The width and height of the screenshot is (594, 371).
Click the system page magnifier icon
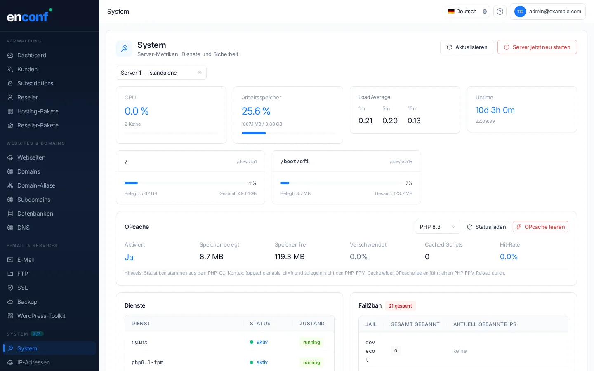click(124, 49)
